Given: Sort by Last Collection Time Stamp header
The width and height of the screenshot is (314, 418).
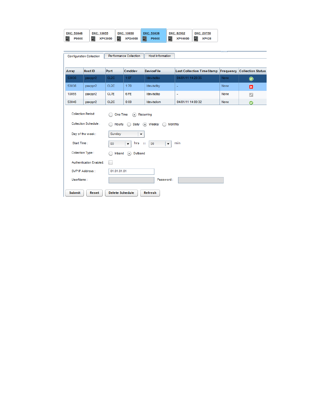Looking at the screenshot, I should [197, 71].
